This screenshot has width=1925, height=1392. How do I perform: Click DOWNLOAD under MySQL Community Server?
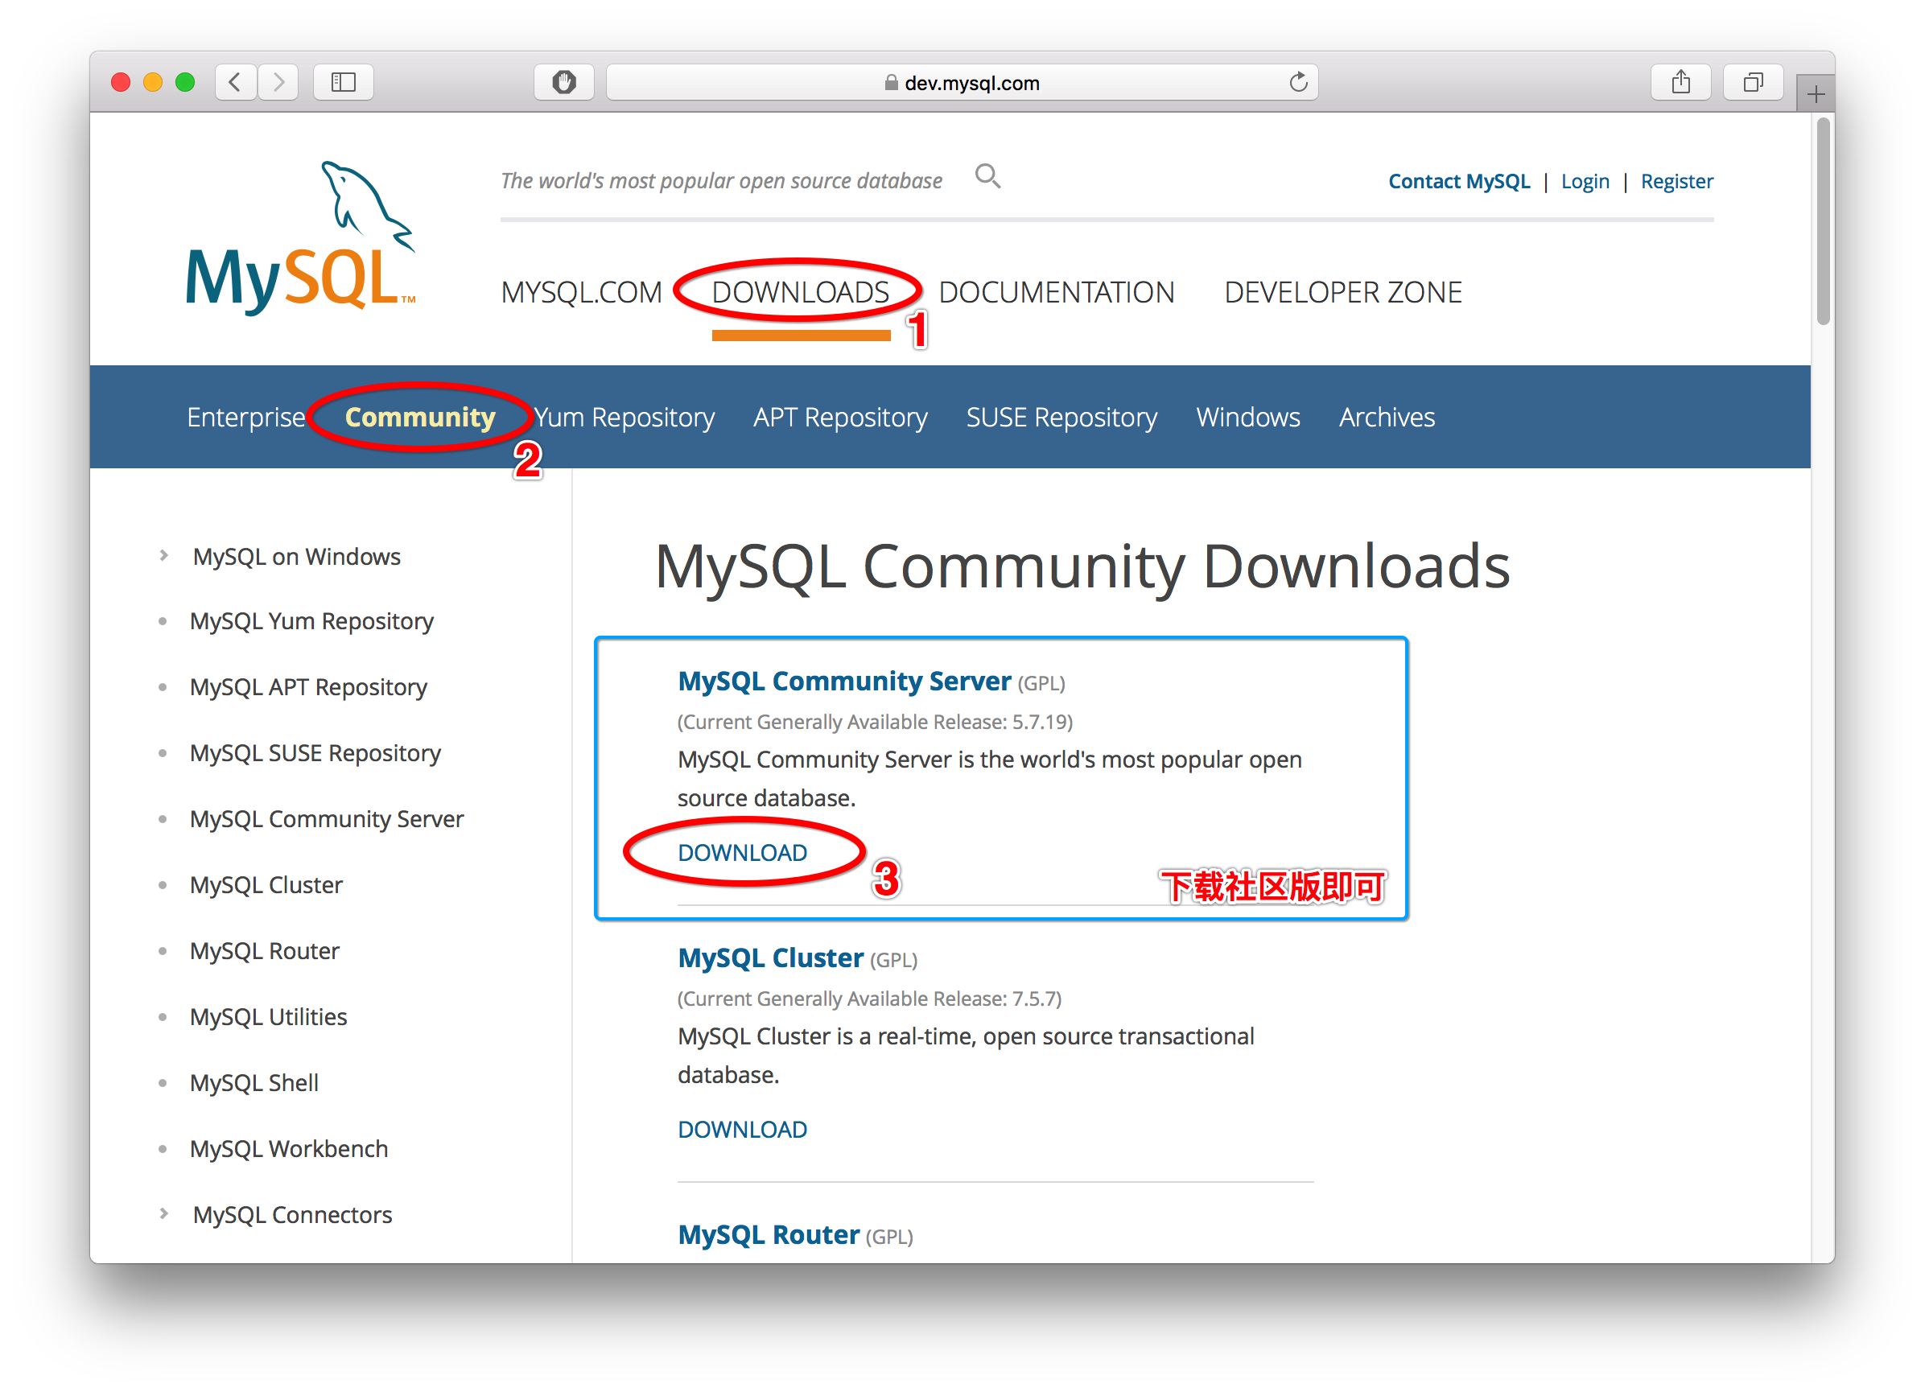742,852
